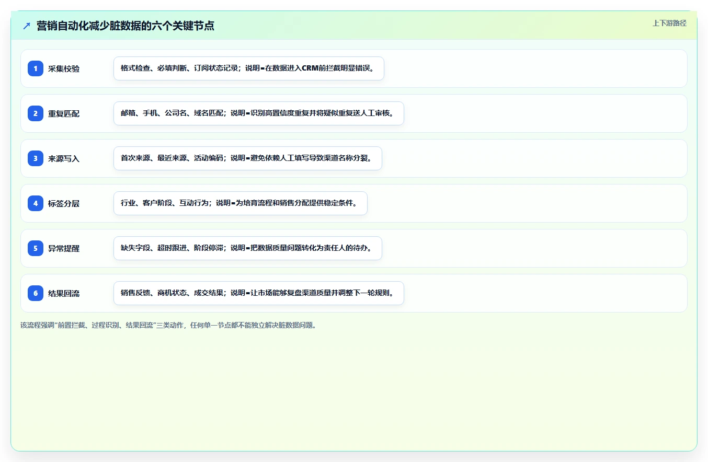
Task: Click the 上下游路径 label in the header
Action: tap(669, 23)
